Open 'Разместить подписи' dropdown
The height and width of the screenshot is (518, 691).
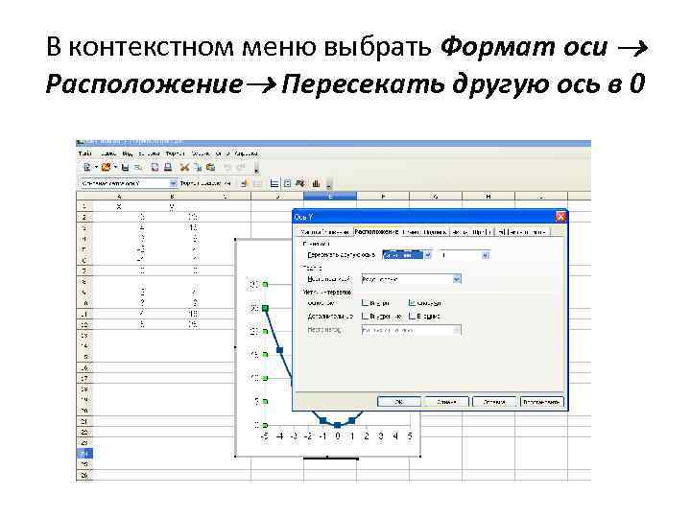point(457,279)
